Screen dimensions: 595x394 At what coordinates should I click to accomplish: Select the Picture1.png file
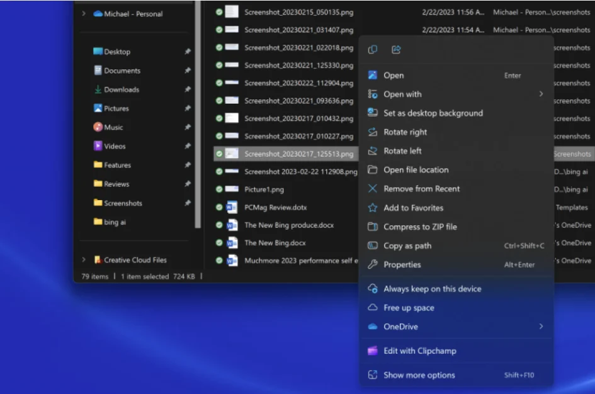[x=264, y=189]
